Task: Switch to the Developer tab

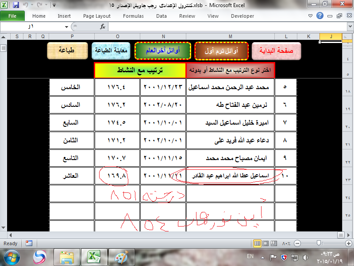Action: [242, 16]
